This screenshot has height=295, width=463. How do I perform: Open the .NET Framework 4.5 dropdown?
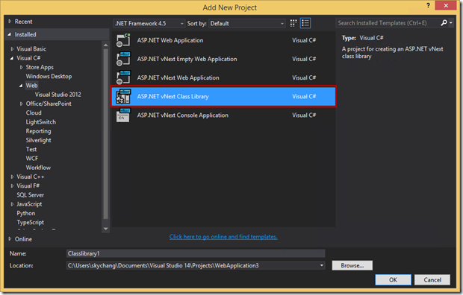[149, 23]
